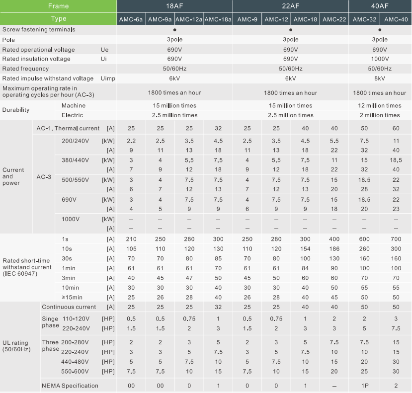Select the 8kV impulse voltage value
This screenshot has height=393, width=412.
(380, 79)
